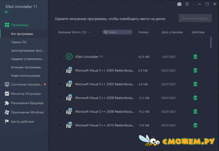Click the Деинсталлиров... button
219x151 pixels.
coord(195,18)
